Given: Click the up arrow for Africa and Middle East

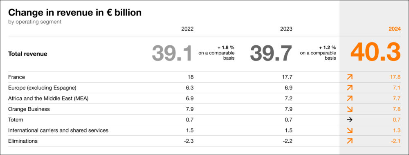Looking at the screenshot, I should coord(350,99).
